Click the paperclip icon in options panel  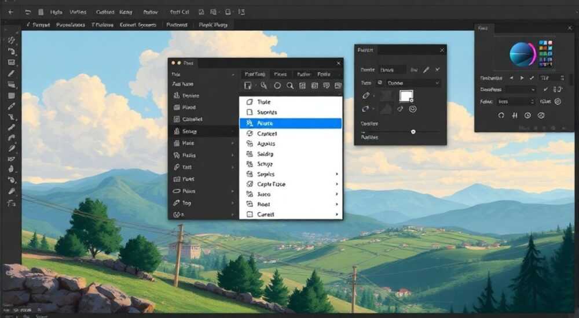pos(366,95)
